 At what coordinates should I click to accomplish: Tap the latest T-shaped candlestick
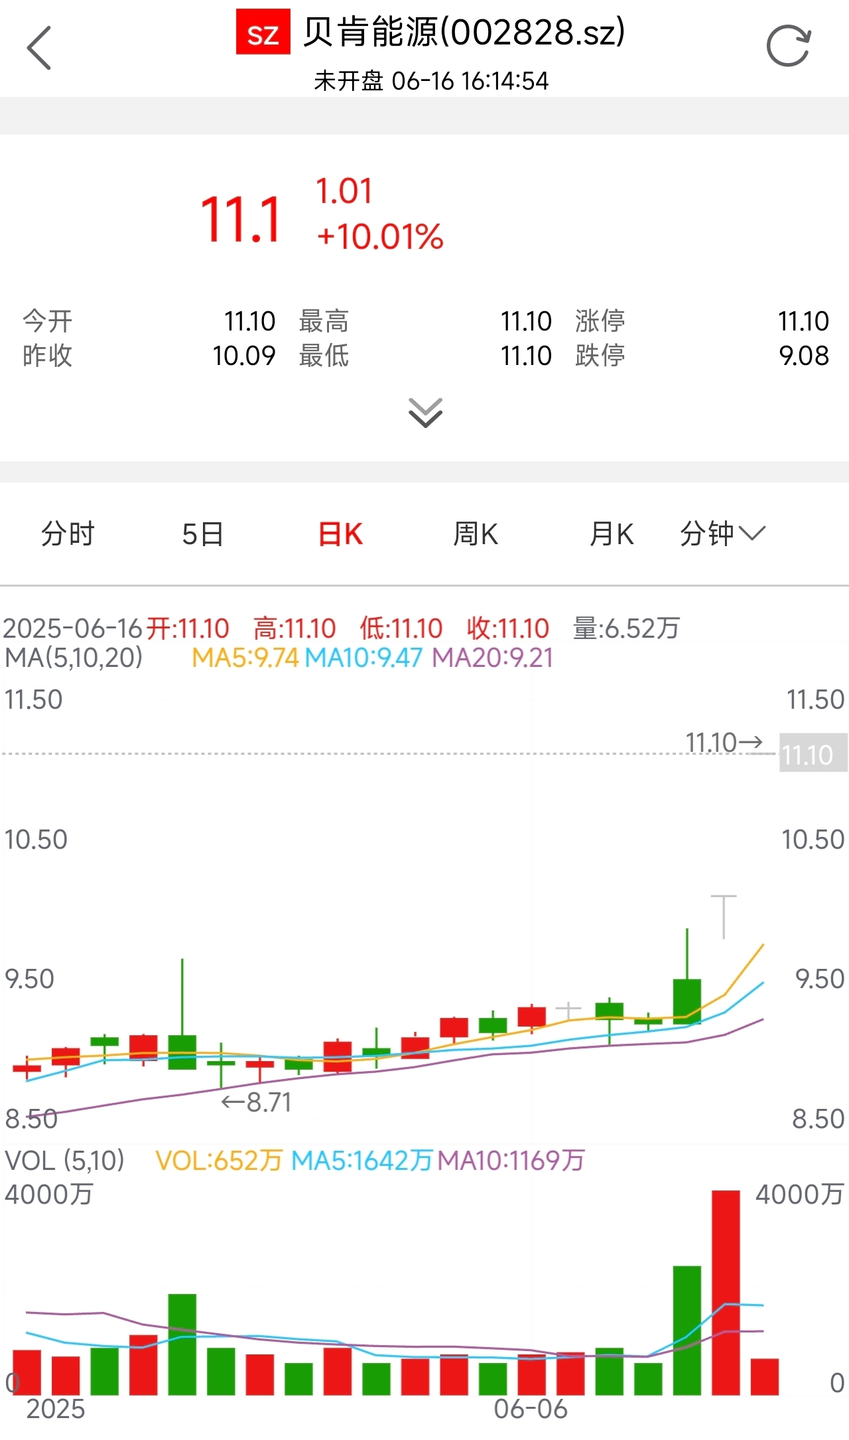point(724,916)
